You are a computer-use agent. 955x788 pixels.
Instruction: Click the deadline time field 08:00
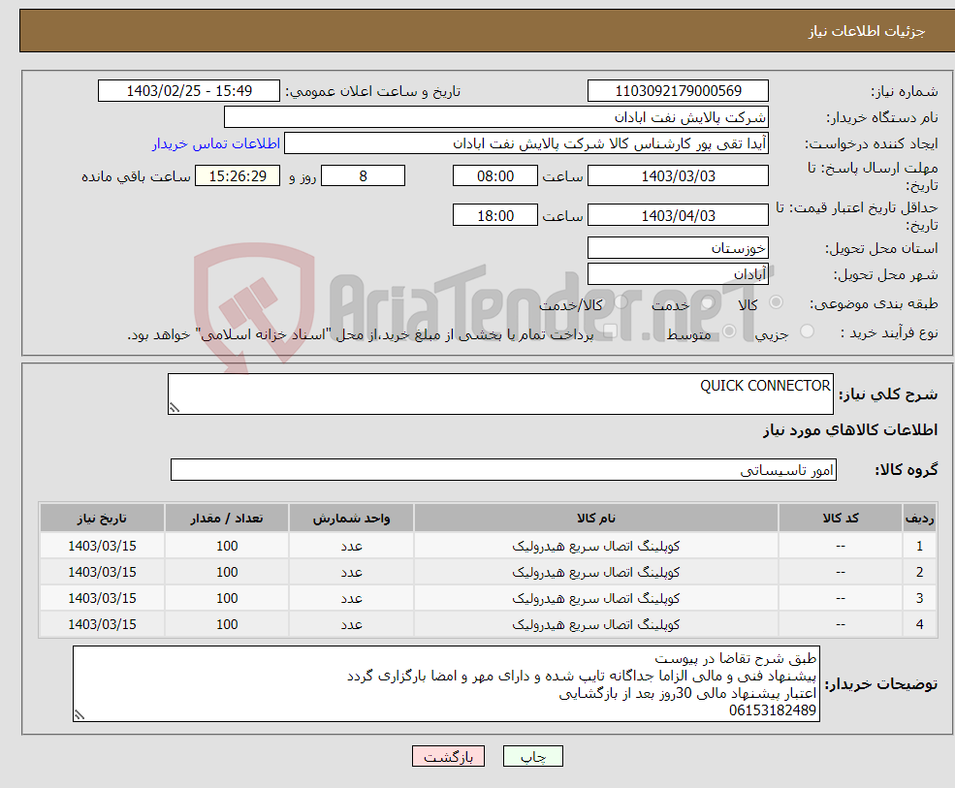click(x=495, y=176)
